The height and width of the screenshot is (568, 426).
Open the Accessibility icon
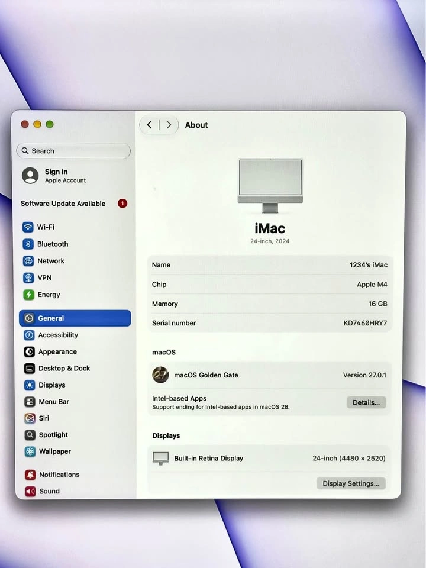(x=29, y=335)
